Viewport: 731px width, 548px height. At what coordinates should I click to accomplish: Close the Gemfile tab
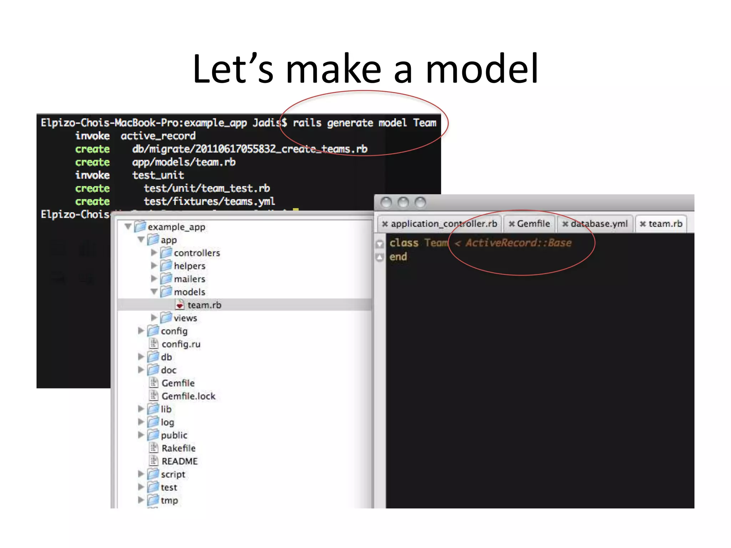[511, 224]
